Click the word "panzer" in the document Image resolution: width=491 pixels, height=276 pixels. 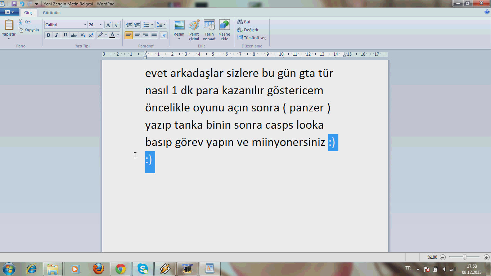307,107
